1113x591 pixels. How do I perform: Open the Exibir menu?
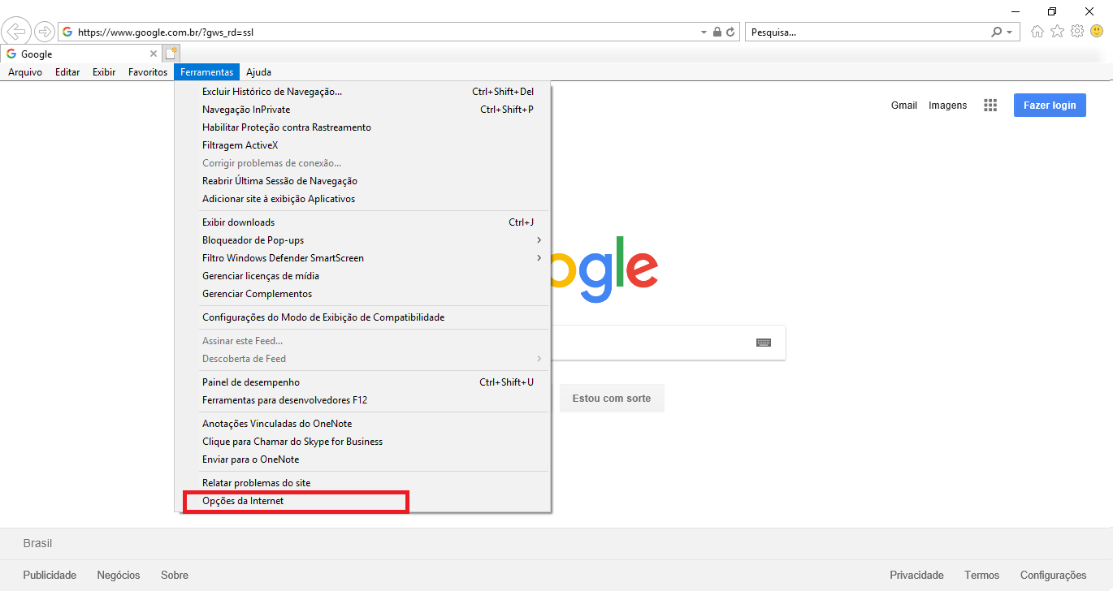(x=104, y=72)
